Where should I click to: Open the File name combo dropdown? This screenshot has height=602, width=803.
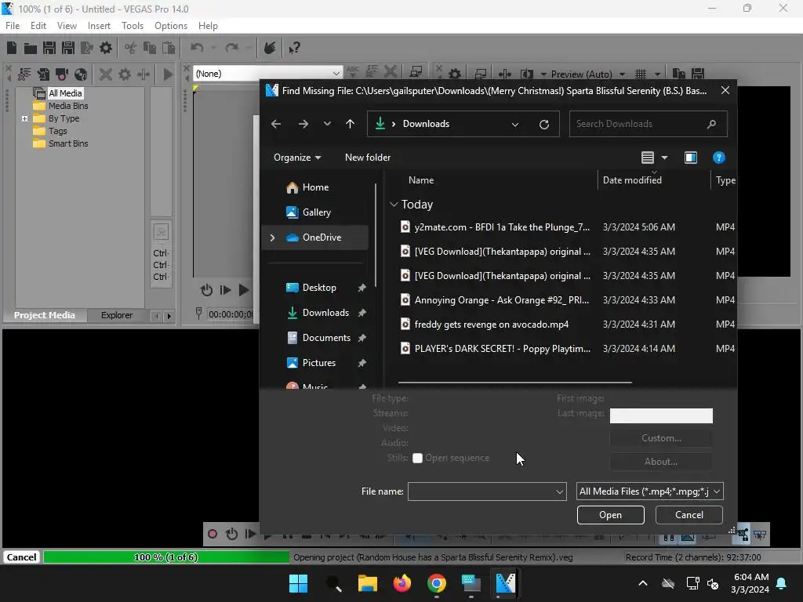[559, 492]
